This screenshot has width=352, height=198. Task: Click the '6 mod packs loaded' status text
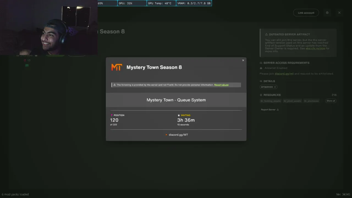point(15,194)
